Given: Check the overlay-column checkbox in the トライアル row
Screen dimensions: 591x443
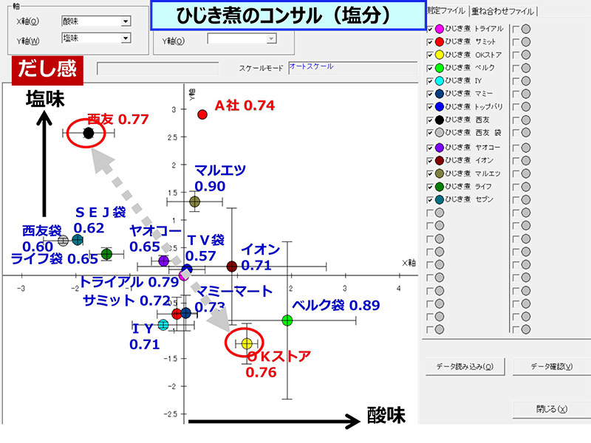Looking at the screenshot, I should (x=516, y=29).
